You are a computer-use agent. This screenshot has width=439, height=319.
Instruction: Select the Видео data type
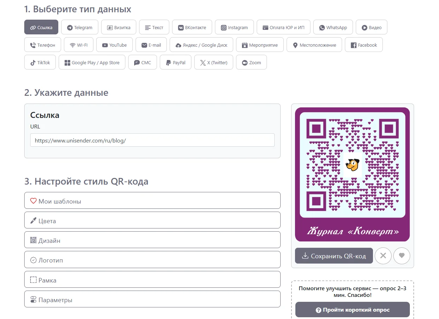click(x=372, y=27)
